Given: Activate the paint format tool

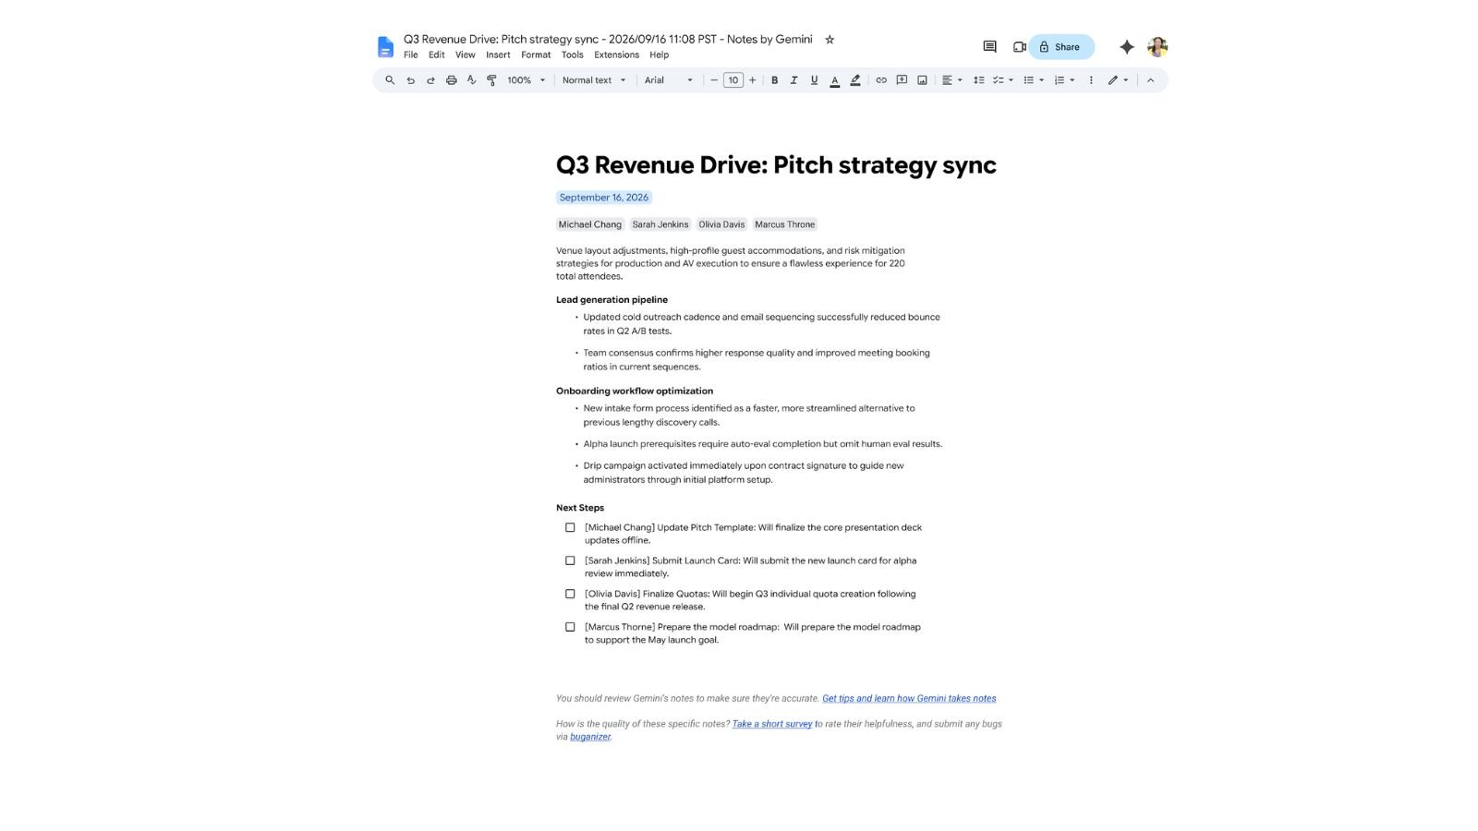Looking at the screenshot, I should (x=491, y=80).
